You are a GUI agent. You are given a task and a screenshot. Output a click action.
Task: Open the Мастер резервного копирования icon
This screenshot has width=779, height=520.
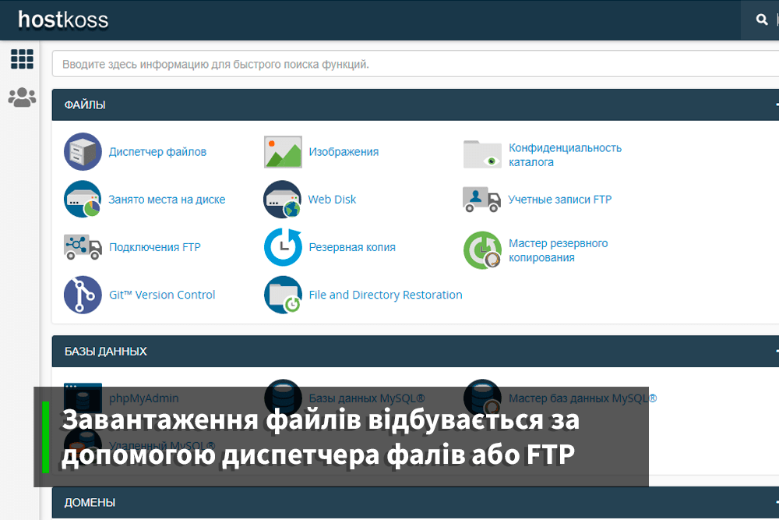coord(482,250)
